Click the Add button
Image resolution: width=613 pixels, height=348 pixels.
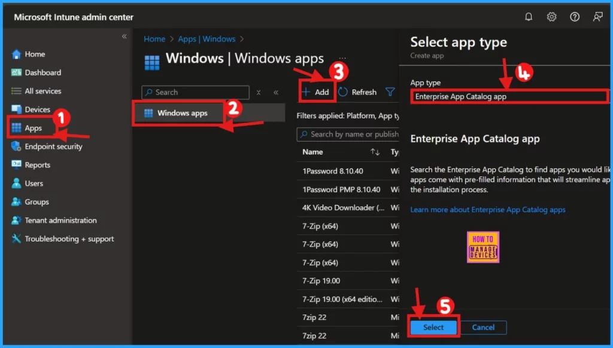pos(316,92)
